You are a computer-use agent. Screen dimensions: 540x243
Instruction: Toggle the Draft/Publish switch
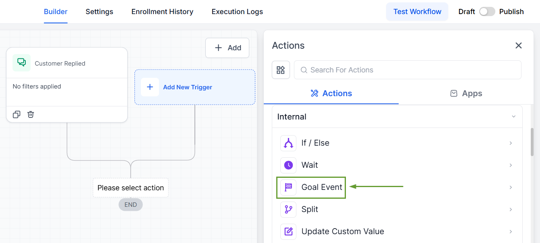487,12
